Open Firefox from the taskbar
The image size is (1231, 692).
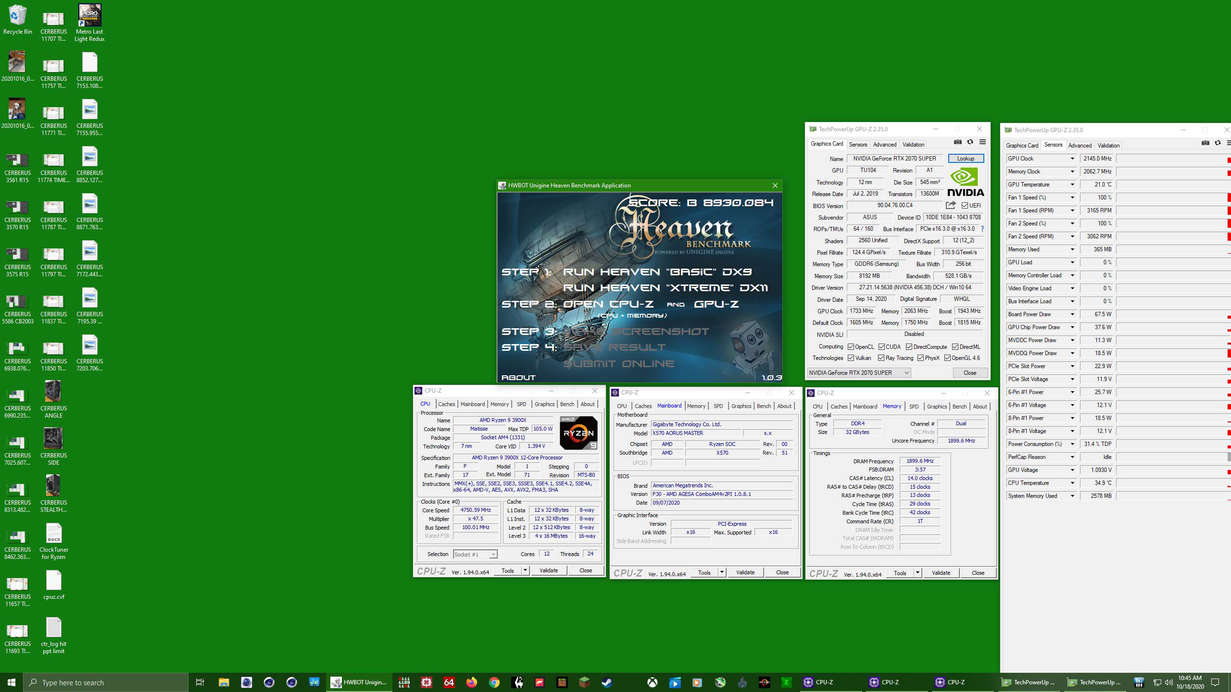point(472,682)
